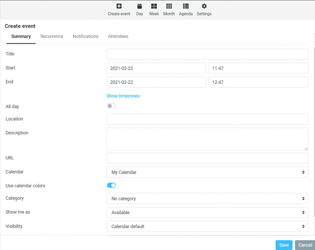Click the Description resize handle
The height and width of the screenshot is (250, 315).
pyautogui.click(x=306, y=149)
